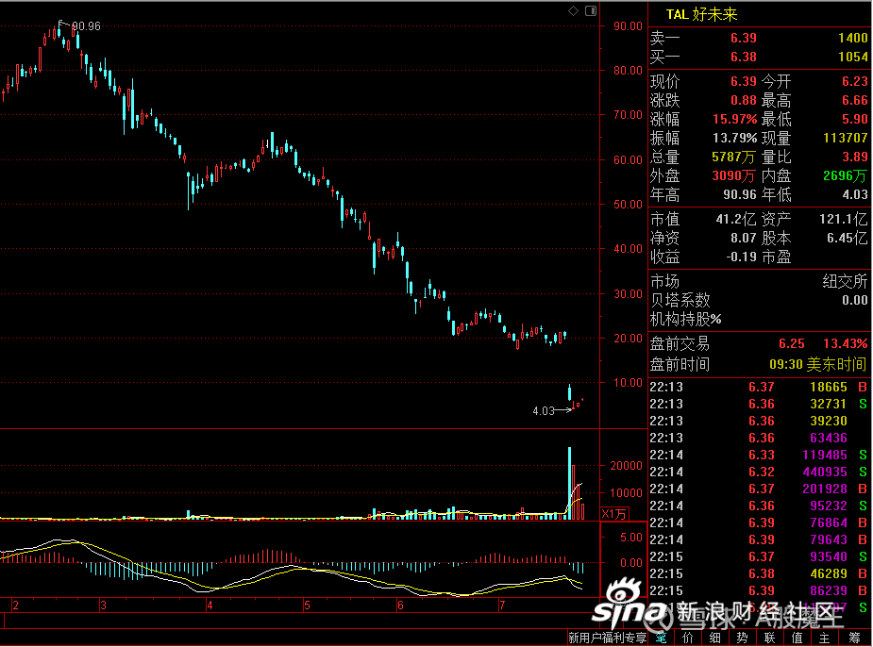Click the X1万 volume unit label
Image resolution: width=873 pixels, height=647 pixels.
[614, 513]
